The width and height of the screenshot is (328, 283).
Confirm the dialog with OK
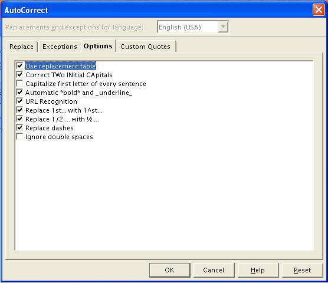[x=169, y=270]
